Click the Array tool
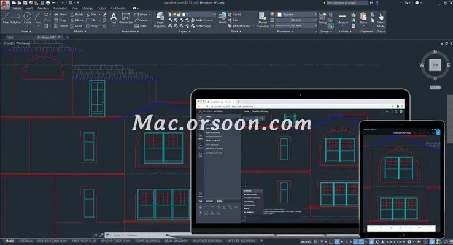This screenshot has width=453, height=245. point(92,26)
